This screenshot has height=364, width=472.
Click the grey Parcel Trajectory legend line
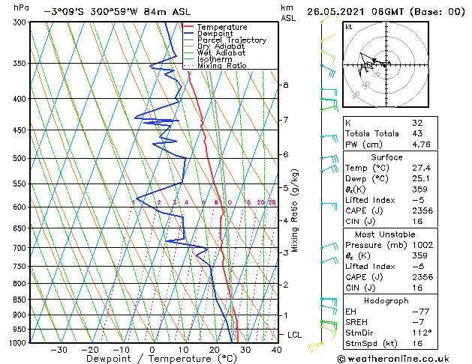pyautogui.click(x=188, y=40)
